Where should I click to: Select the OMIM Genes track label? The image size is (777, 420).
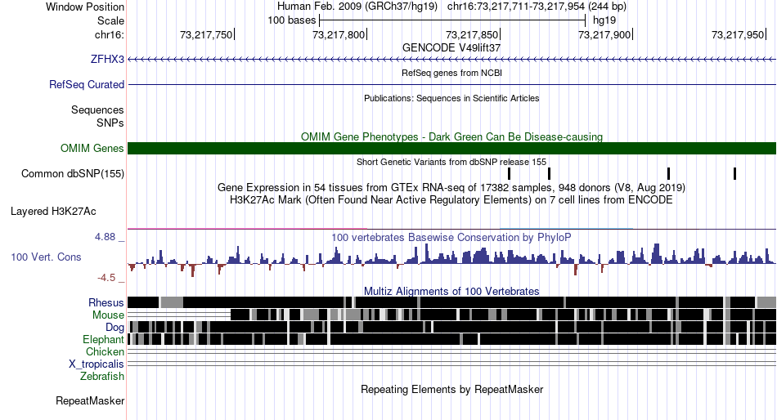coord(92,148)
